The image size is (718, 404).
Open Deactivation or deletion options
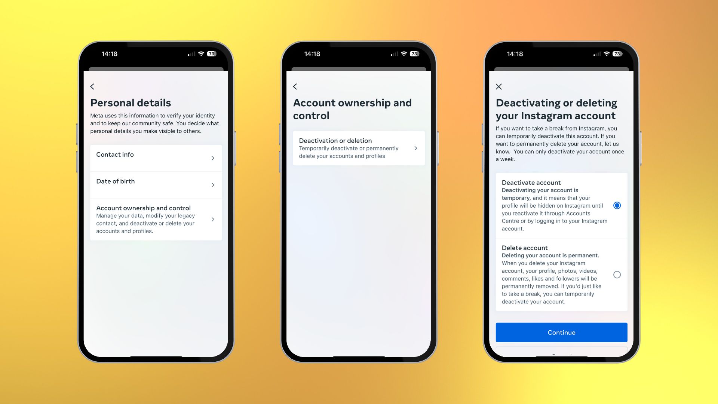[359, 148]
